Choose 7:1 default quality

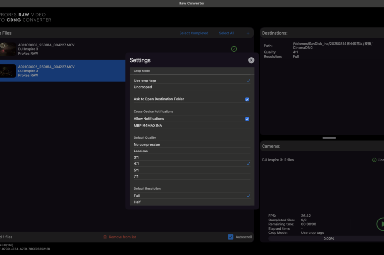click(192, 176)
